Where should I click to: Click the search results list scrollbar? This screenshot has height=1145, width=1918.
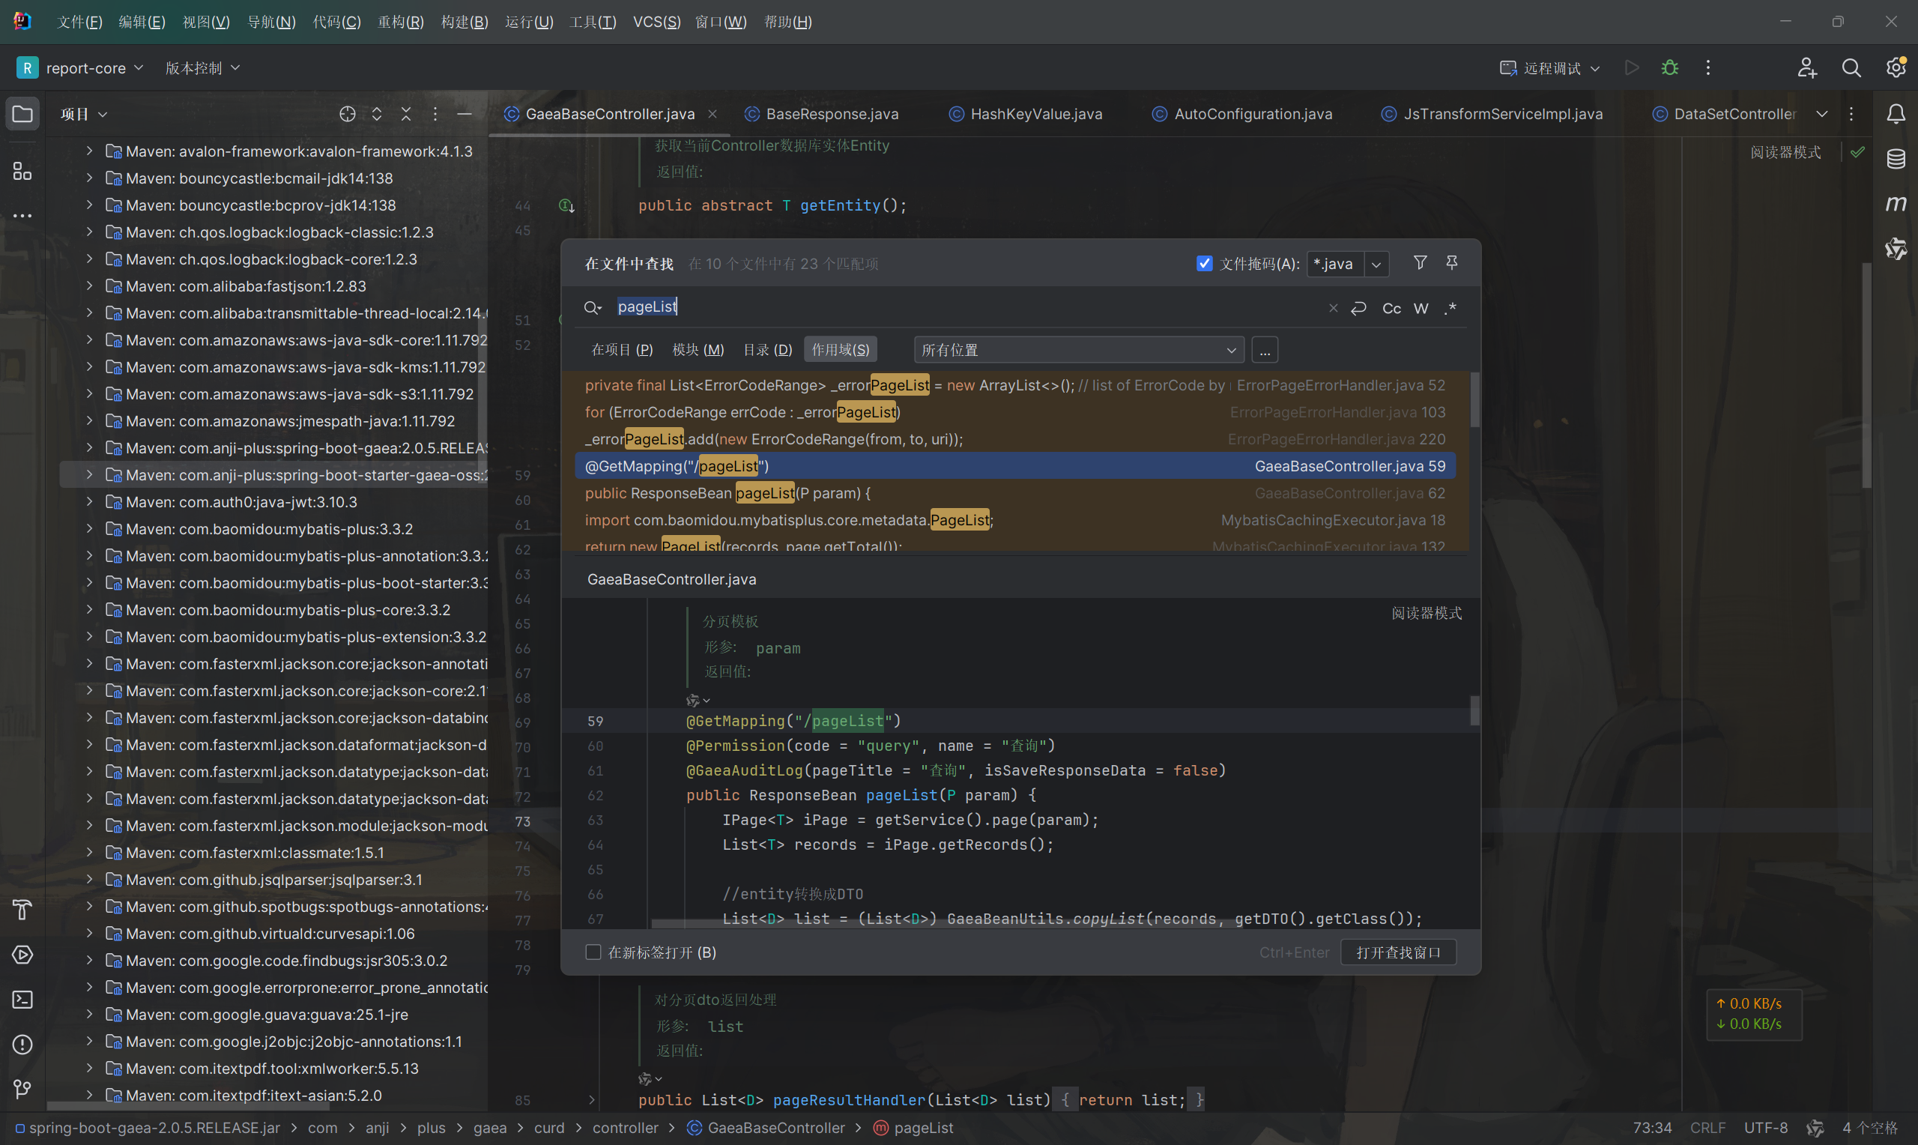click(x=1474, y=399)
